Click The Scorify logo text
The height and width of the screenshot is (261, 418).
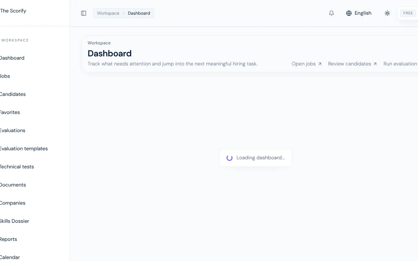click(x=13, y=11)
